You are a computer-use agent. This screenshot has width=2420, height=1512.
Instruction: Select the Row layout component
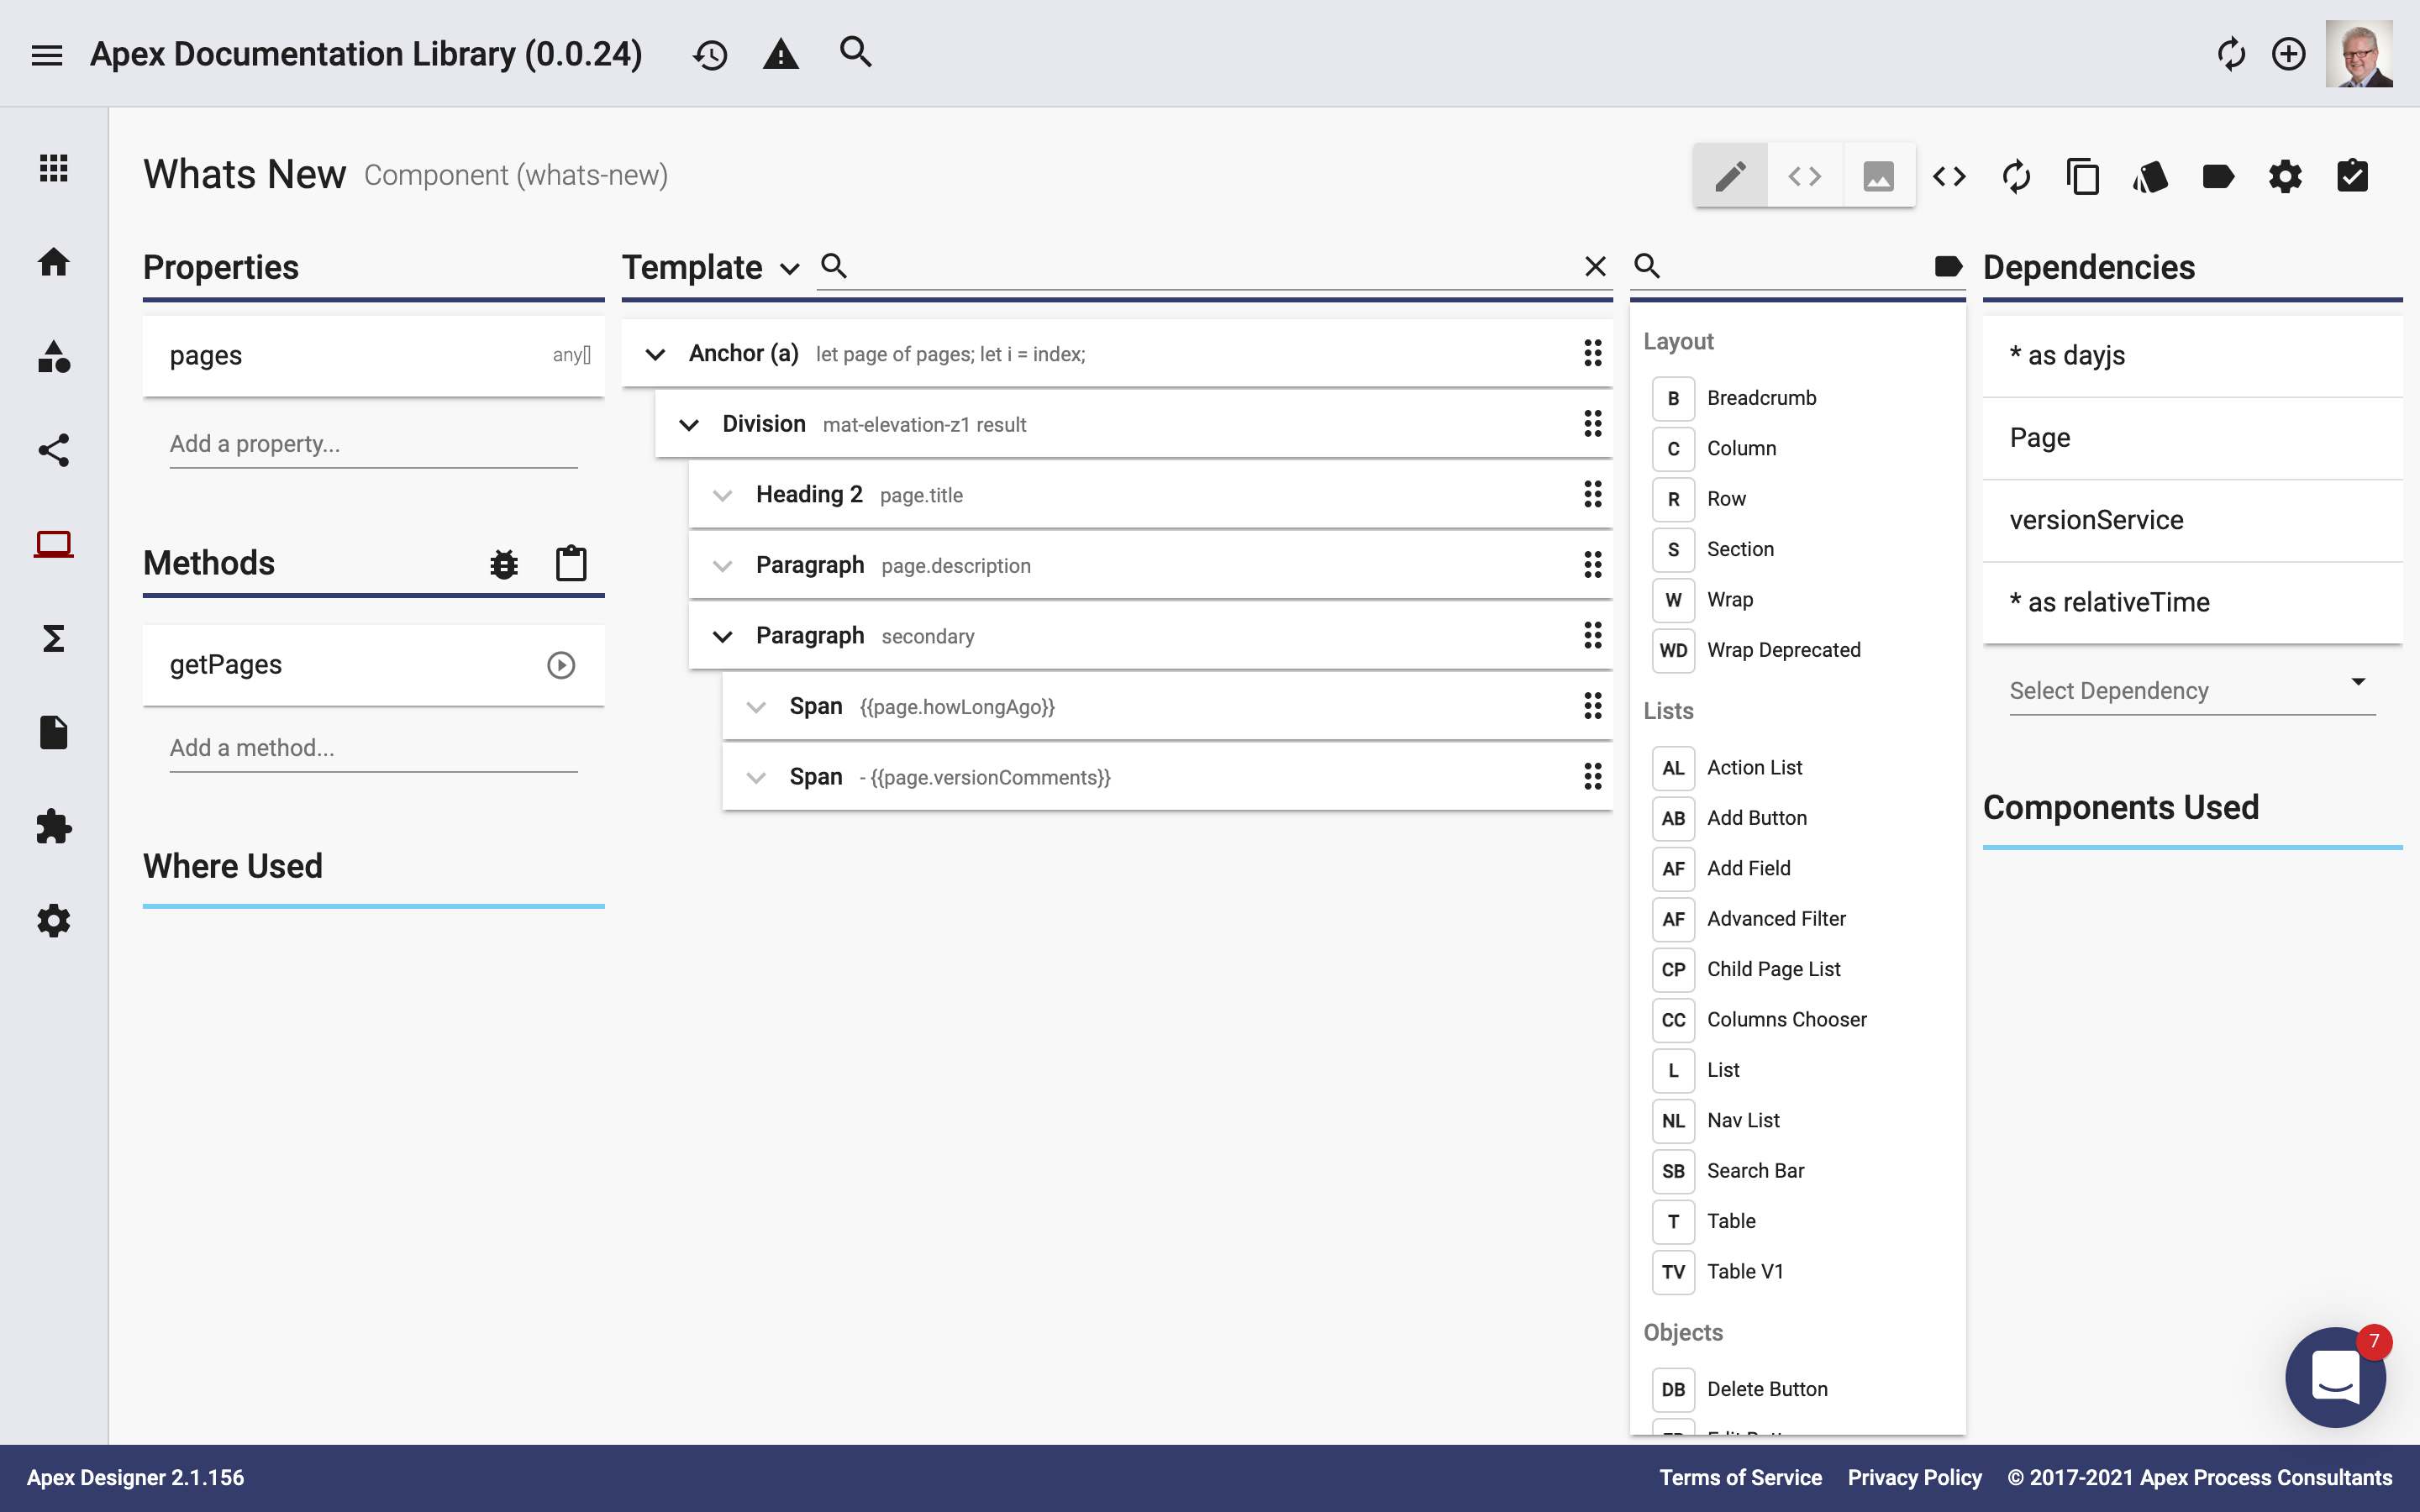coord(1725,496)
